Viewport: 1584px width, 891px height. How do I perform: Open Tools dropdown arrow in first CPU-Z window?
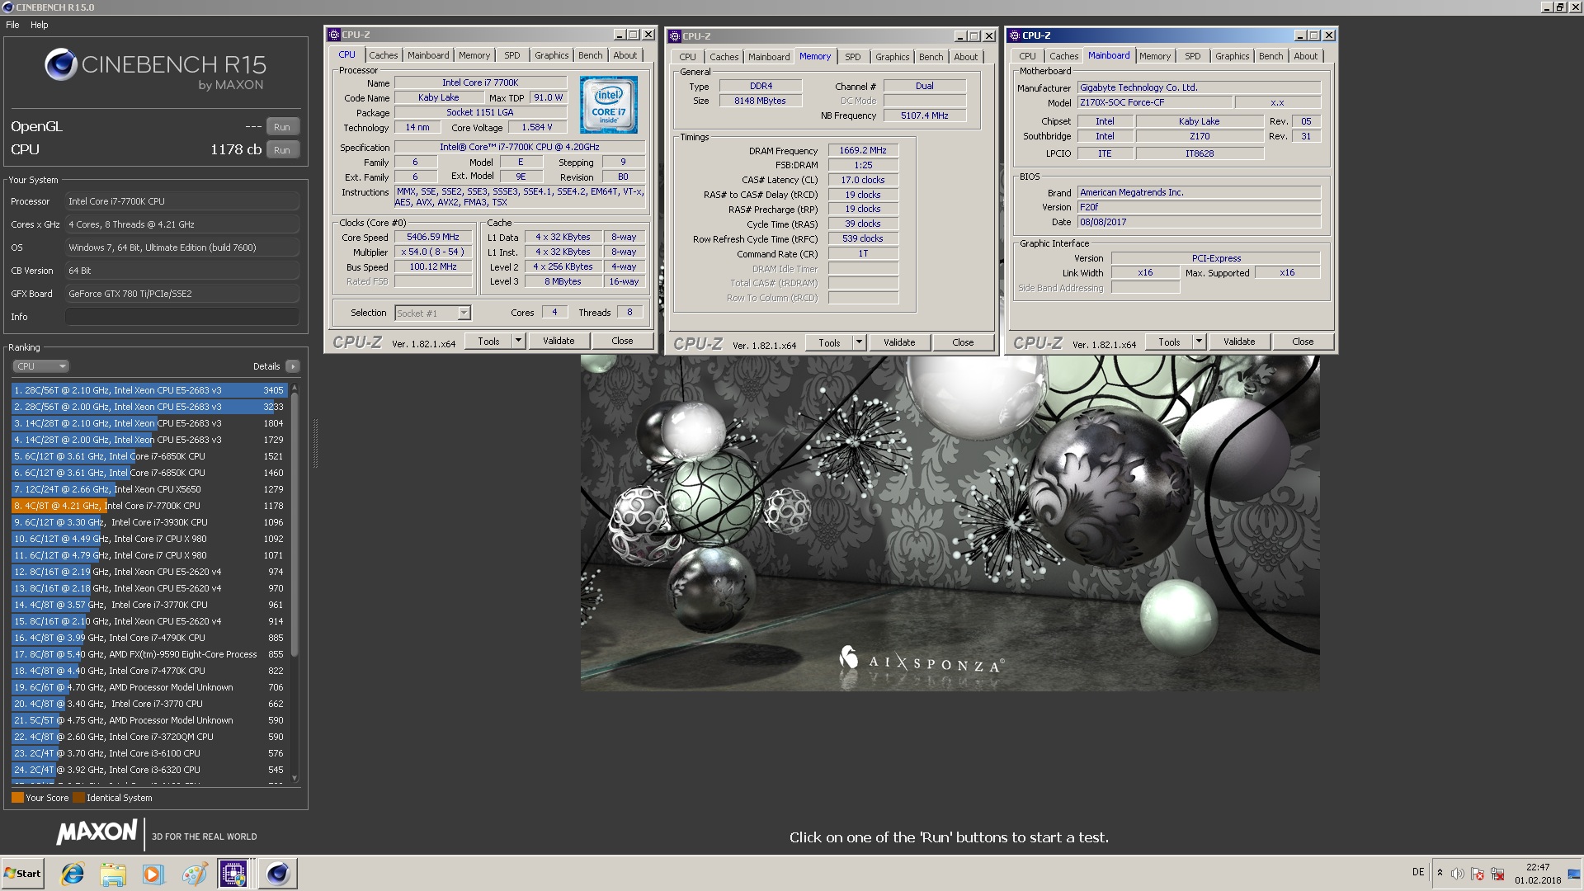tap(518, 341)
